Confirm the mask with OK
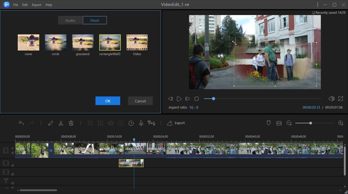This screenshot has height=194, width=348. click(108, 101)
